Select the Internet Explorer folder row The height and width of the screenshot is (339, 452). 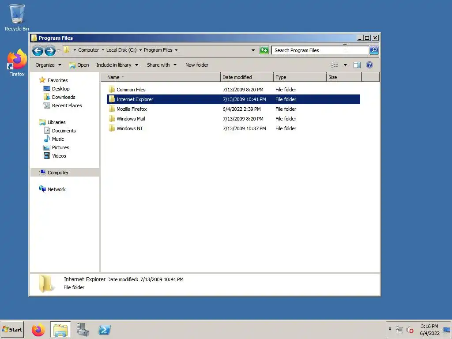pyautogui.click(x=234, y=99)
